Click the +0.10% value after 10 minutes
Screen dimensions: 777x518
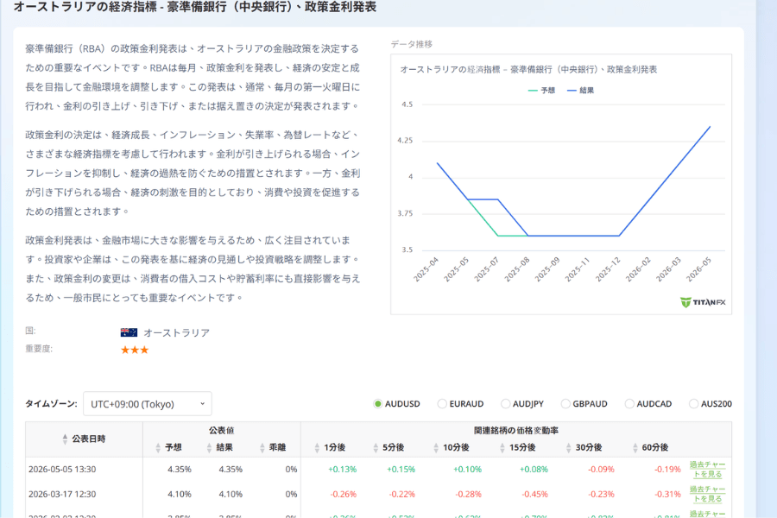coord(467,470)
